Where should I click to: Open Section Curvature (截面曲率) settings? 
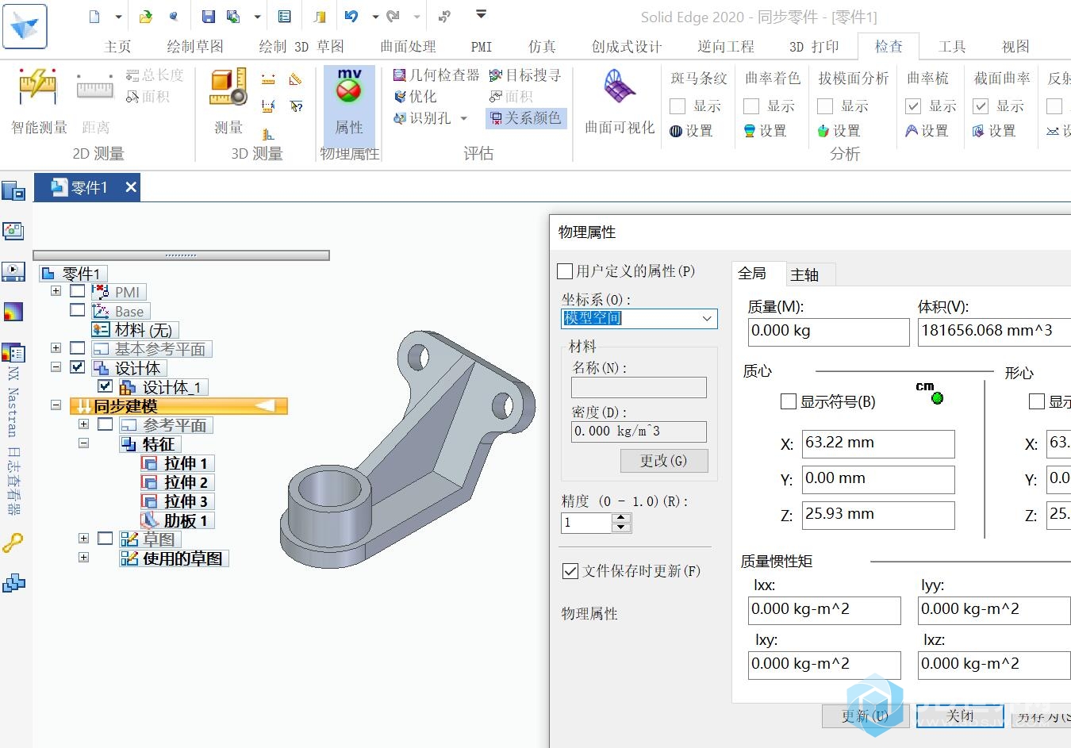coord(994,131)
